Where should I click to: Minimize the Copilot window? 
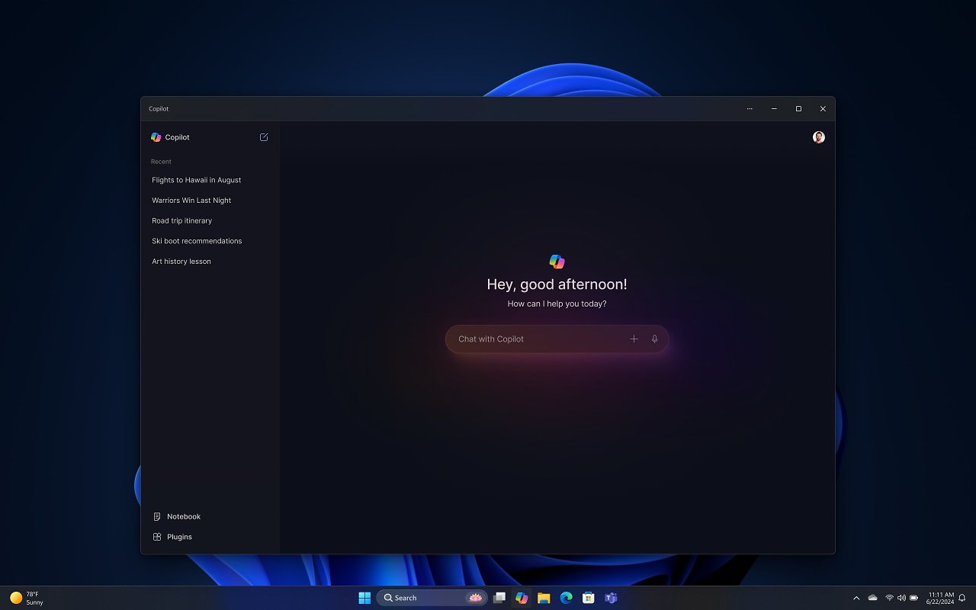tap(774, 109)
